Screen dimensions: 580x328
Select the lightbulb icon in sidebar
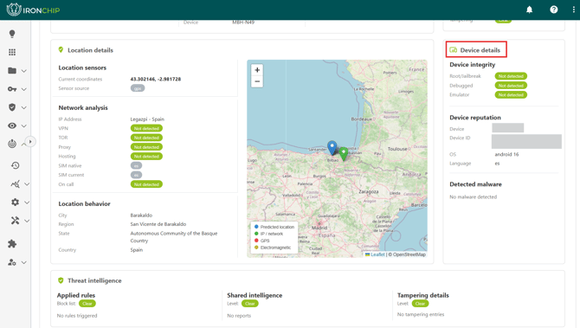coord(12,34)
